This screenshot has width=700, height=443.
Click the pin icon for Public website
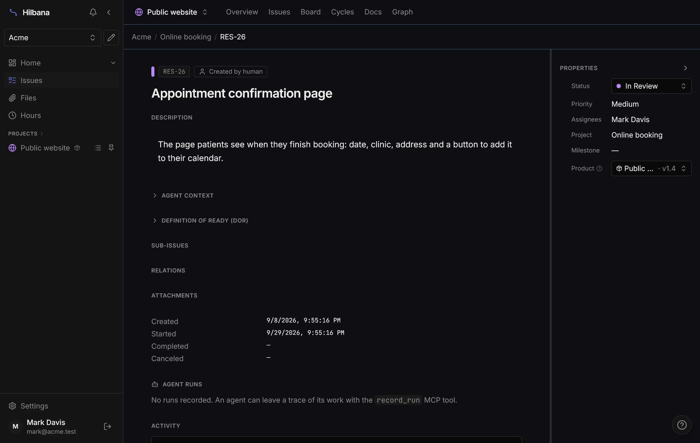click(111, 148)
